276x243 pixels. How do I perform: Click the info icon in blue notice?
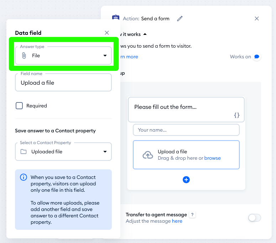(x=24, y=177)
